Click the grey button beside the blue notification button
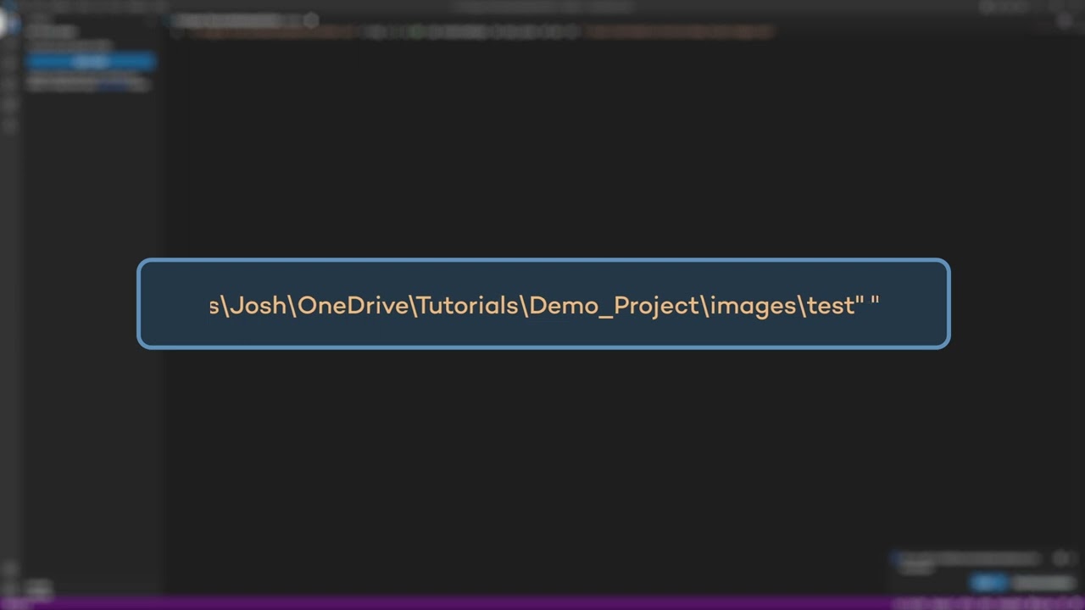 click(1043, 583)
